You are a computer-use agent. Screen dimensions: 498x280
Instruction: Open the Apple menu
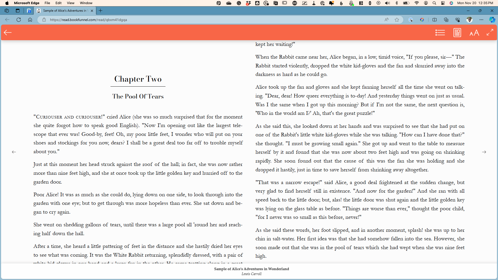point(7,3)
